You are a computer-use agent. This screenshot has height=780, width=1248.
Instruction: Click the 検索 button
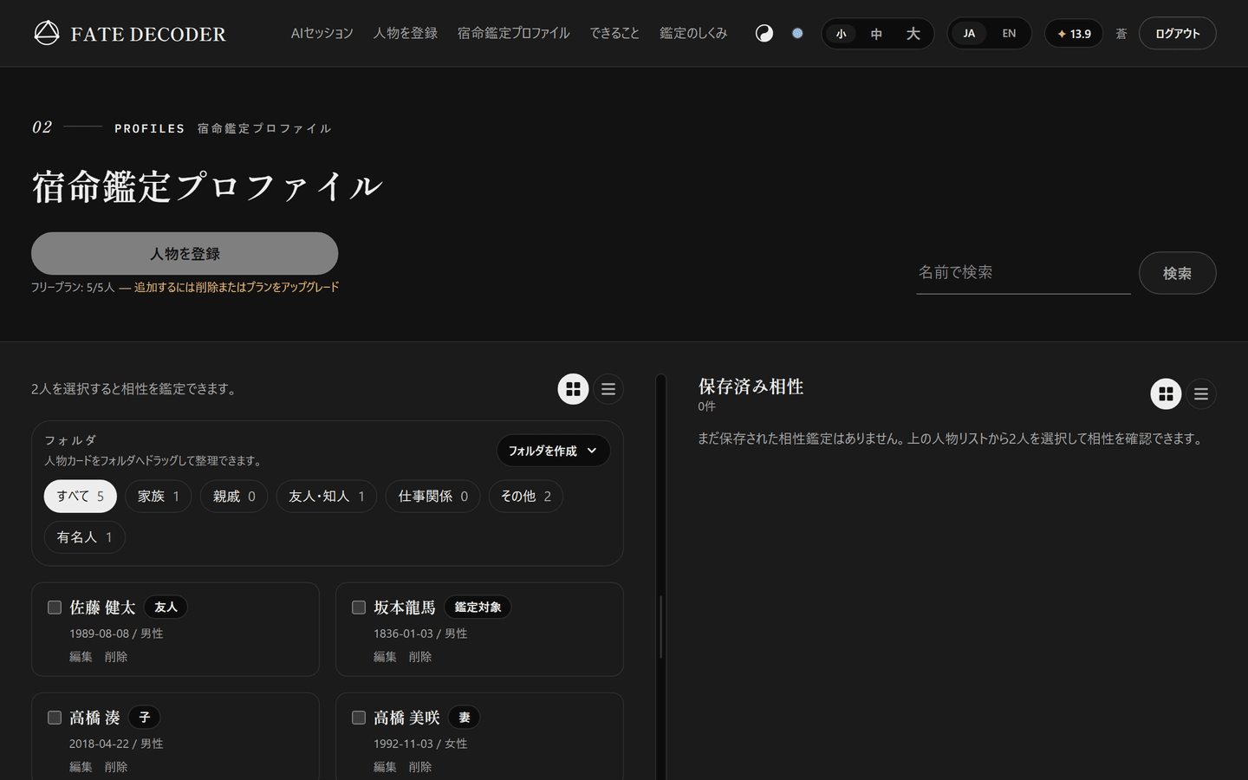tap(1177, 273)
